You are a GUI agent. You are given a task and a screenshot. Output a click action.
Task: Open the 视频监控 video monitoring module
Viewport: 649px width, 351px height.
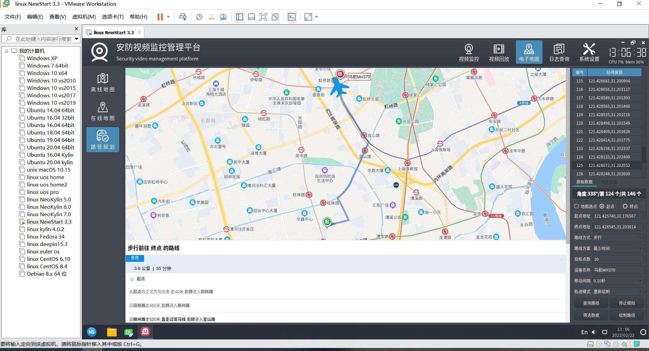click(x=468, y=52)
